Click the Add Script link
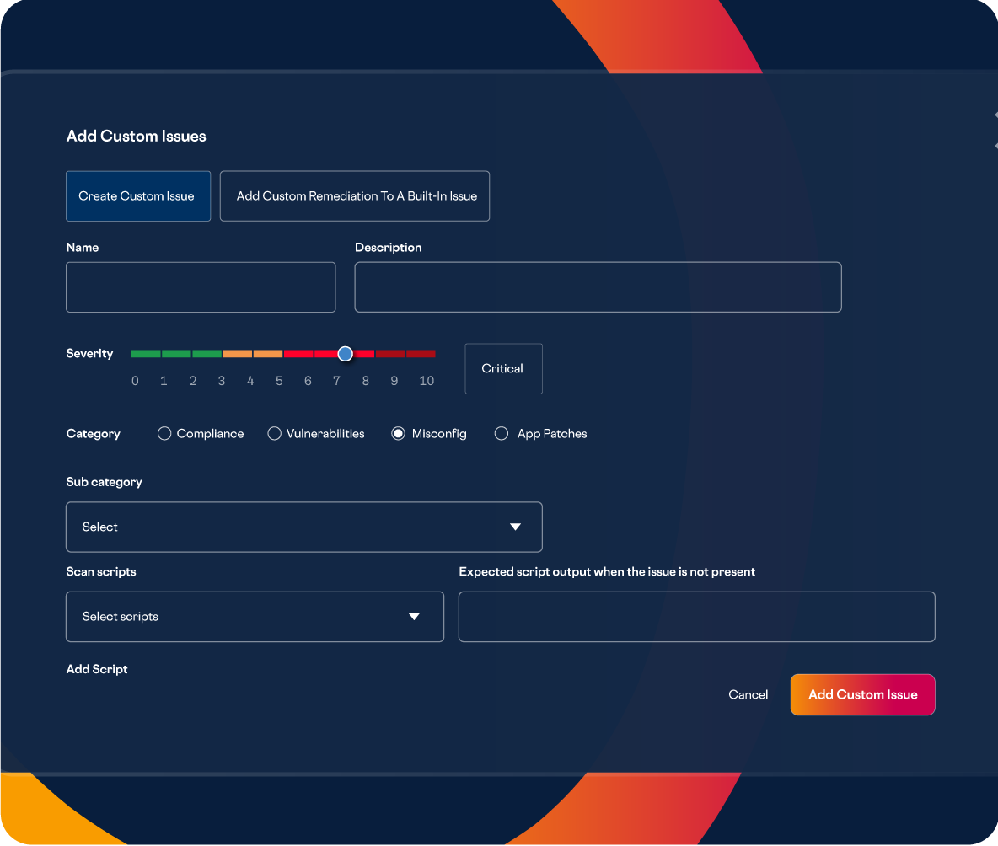Screen dimensions: 998x846 pyautogui.click(x=97, y=669)
